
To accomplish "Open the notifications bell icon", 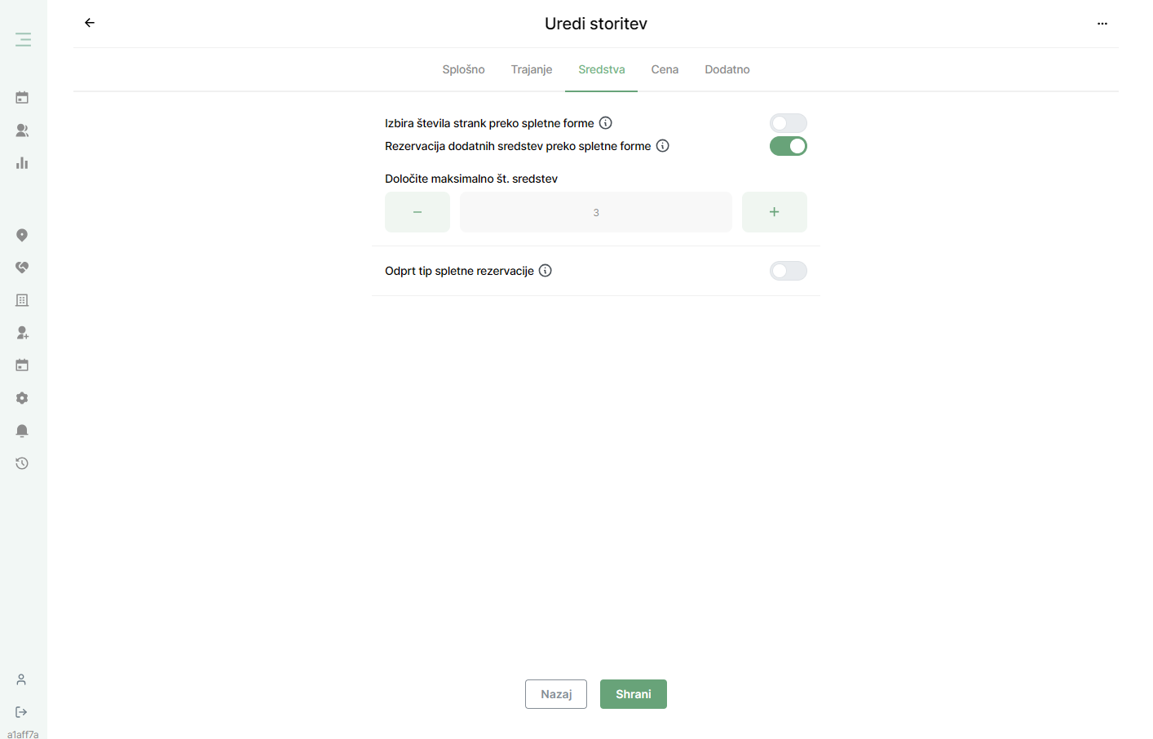I will tap(22, 431).
